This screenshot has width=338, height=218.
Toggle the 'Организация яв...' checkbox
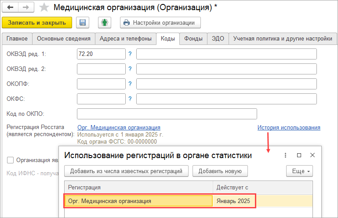click(x=11, y=160)
